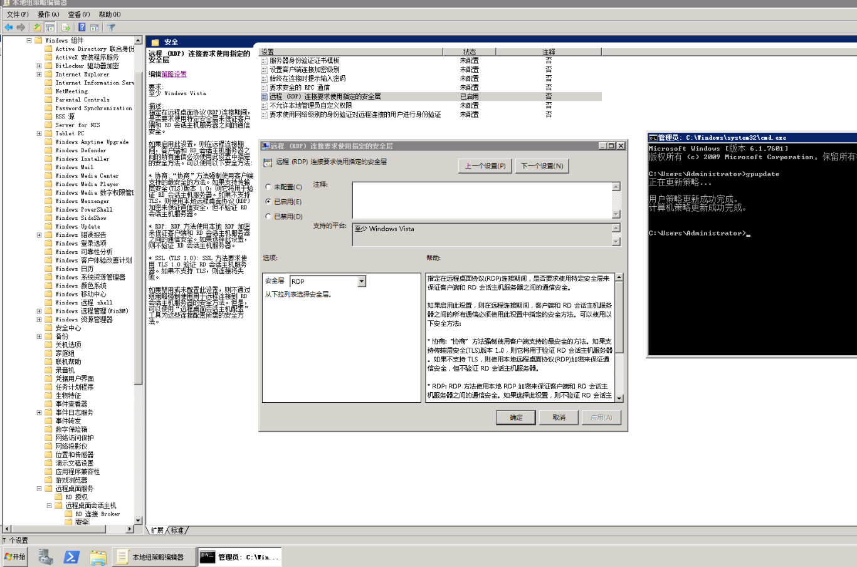The height and width of the screenshot is (567, 857).
Task: Click folder icon of RD 授权 node
Action: [58, 497]
